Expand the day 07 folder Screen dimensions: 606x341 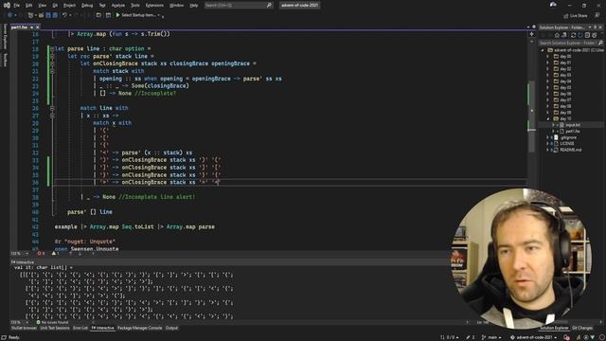[547, 99]
